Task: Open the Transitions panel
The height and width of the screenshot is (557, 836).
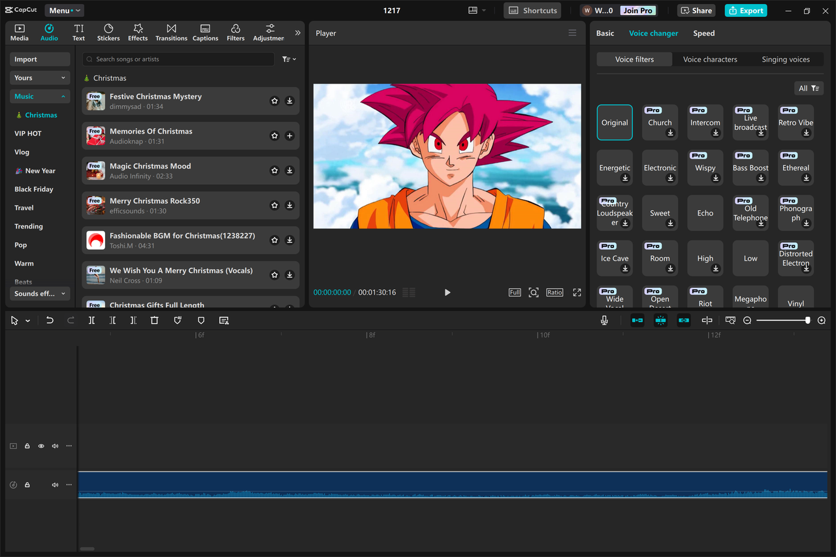Action: coord(171,32)
